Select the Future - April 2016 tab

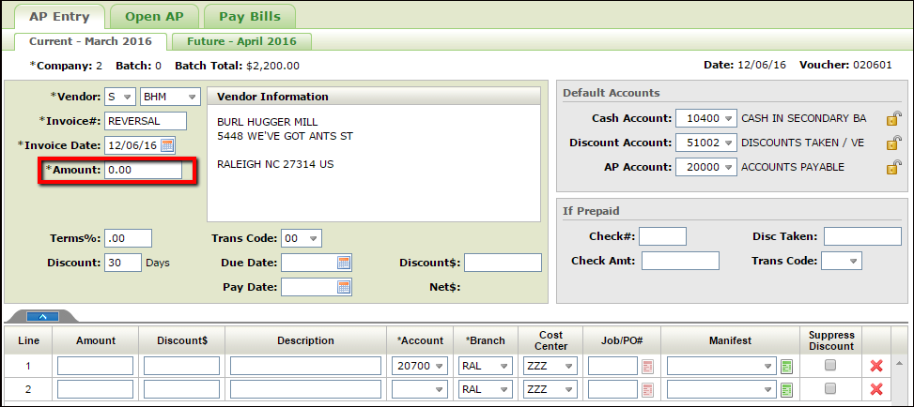pos(241,41)
